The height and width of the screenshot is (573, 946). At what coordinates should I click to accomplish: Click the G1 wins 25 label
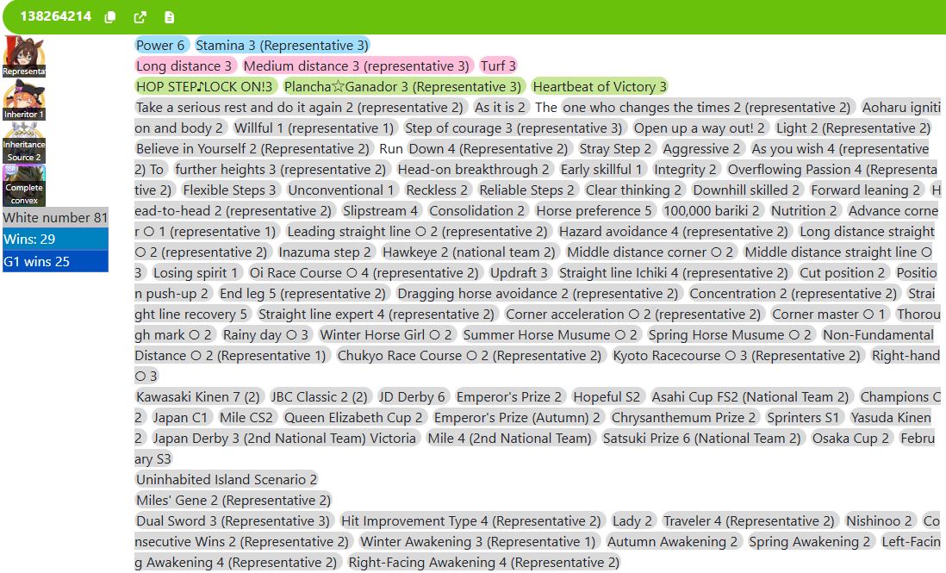tap(55, 262)
